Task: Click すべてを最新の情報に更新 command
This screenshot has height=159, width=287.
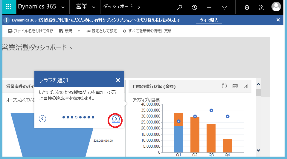Action: (147, 31)
